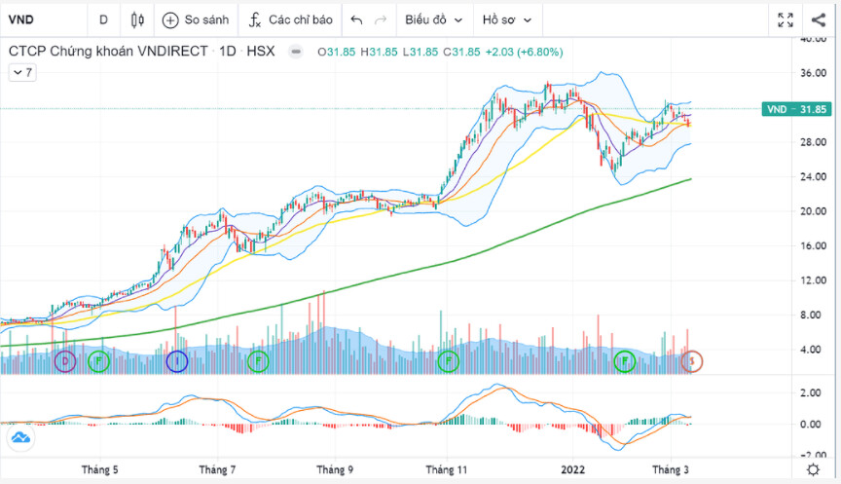Expand the Hồ sơ dropdown
This screenshot has width=841, height=484.
tap(507, 19)
